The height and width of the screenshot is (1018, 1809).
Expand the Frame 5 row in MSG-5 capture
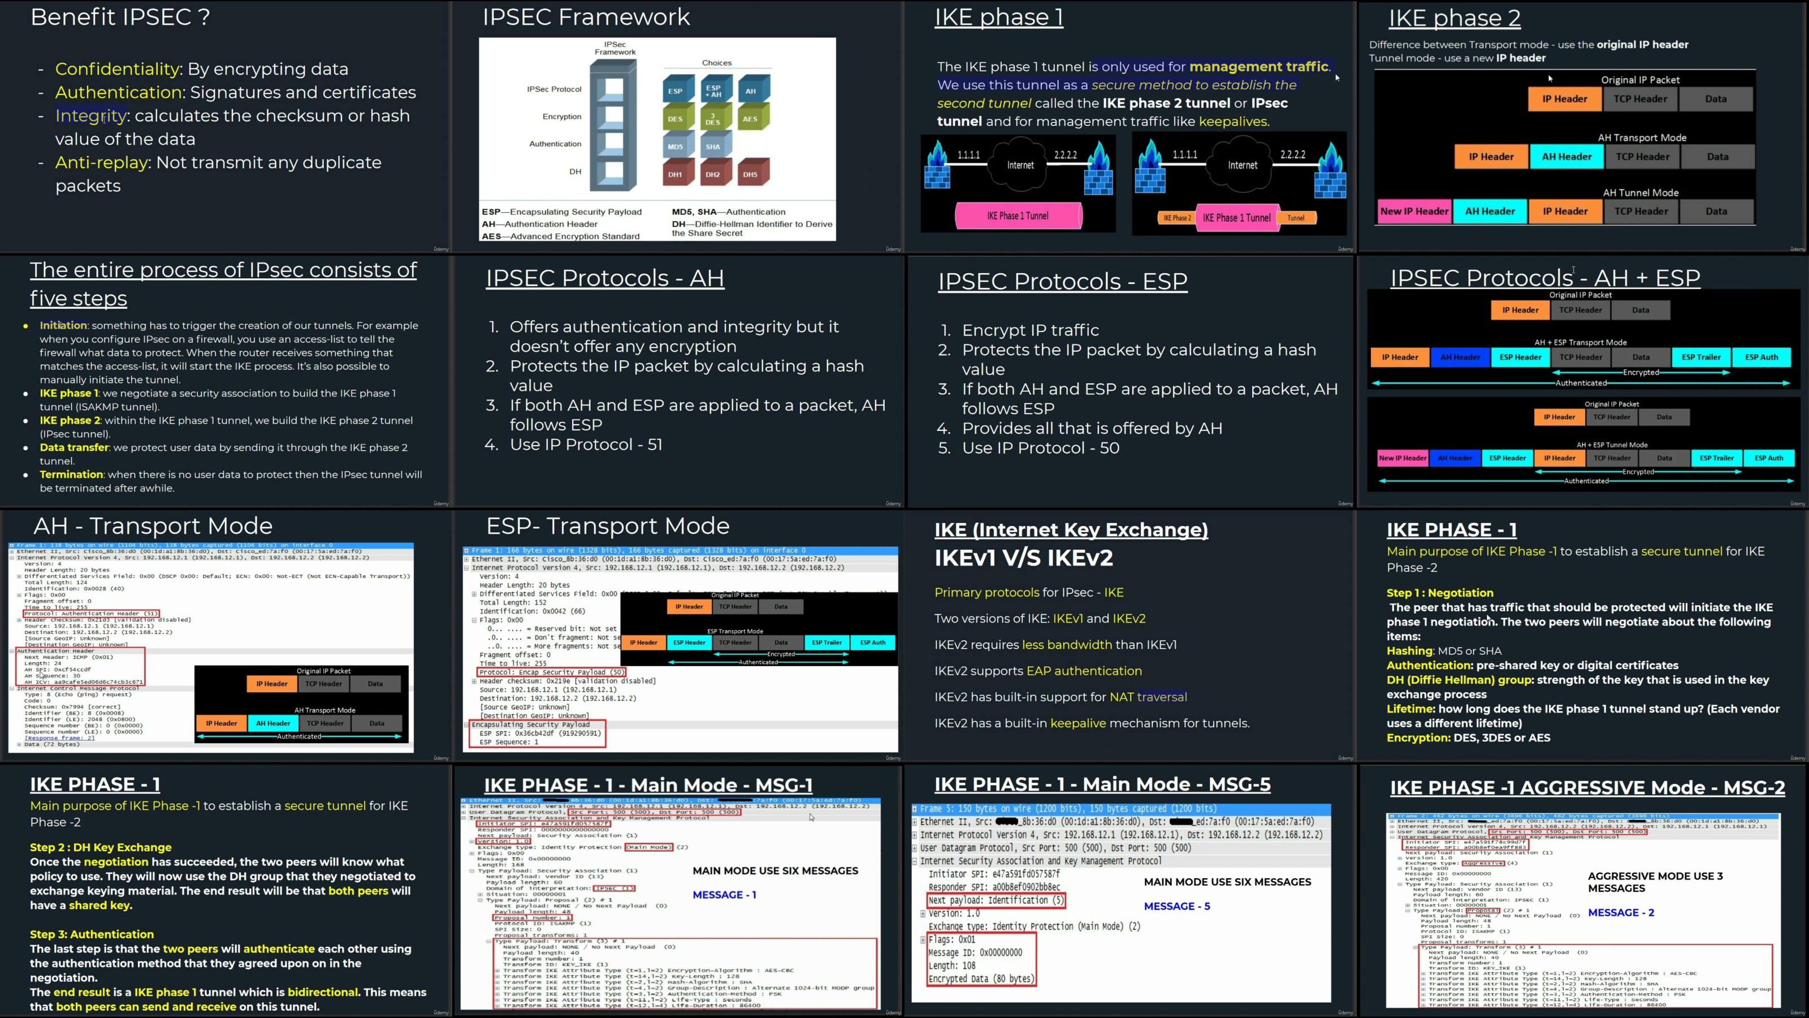coord(914,809)
